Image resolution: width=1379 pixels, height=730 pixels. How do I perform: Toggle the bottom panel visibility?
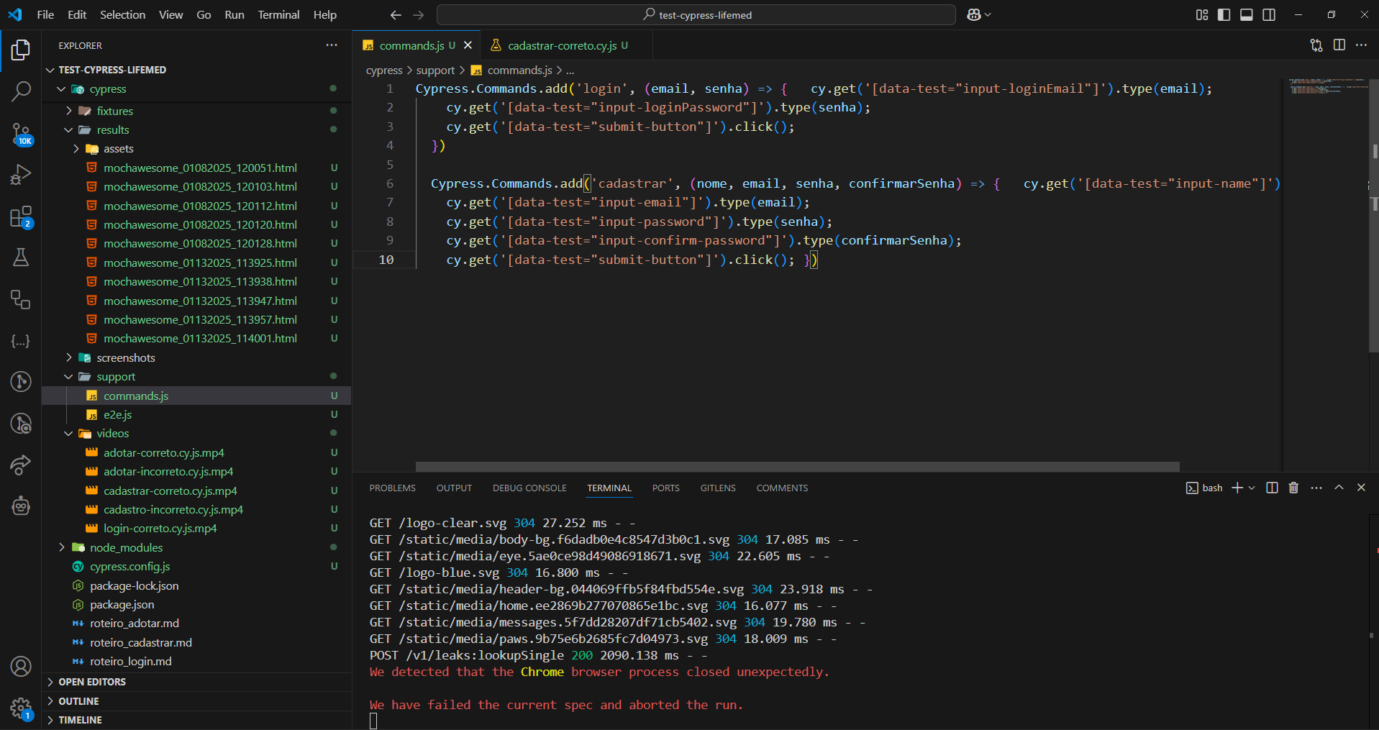pyautogui.click(x=1247, y=14)
